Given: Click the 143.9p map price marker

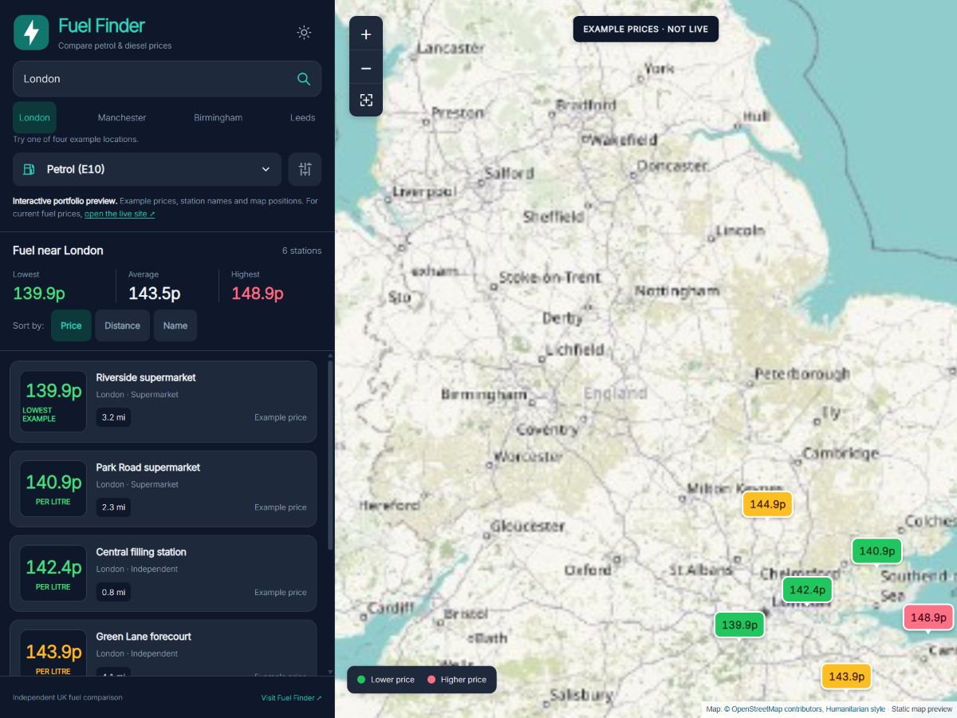Looking at the screenshot, I should pyautogui.click(x=846, y=677).
